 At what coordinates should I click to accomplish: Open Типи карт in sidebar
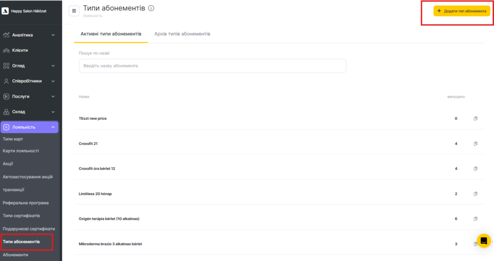tap(13, 139)
